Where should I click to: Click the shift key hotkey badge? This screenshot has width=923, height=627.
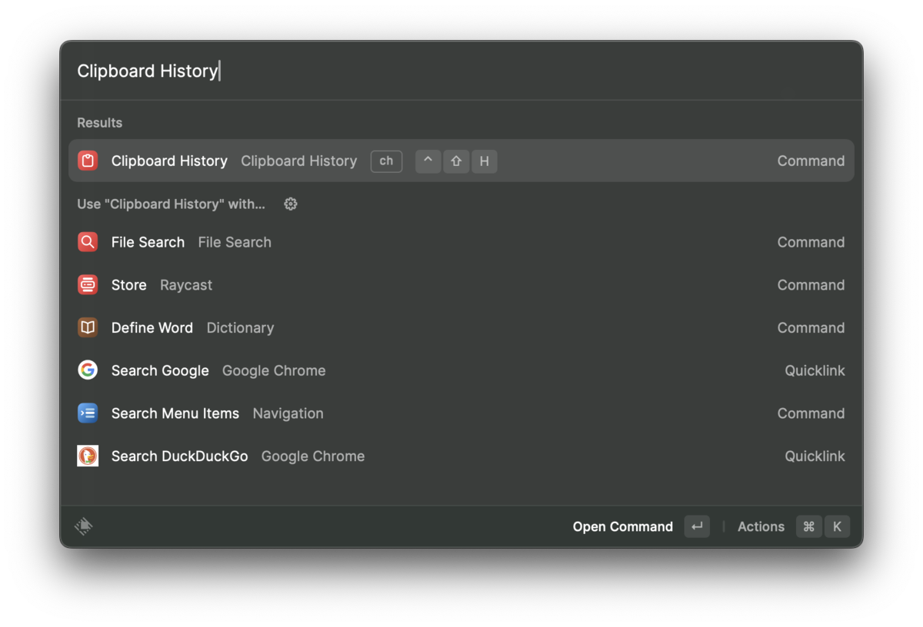click(x=456, y=161)
